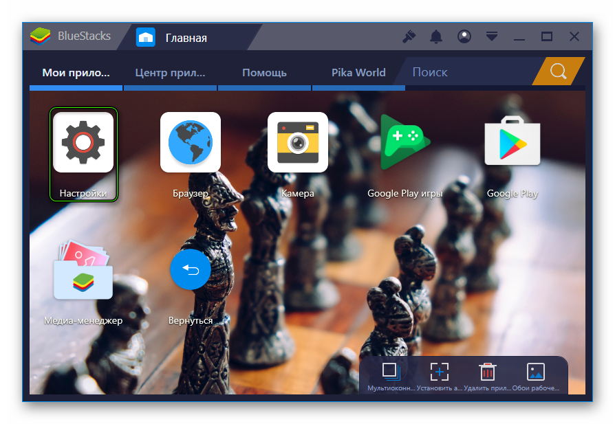Viewport: 615px width, 424px height.
Task: Click the Главная home tab icon
Action: tap(146, 38)
